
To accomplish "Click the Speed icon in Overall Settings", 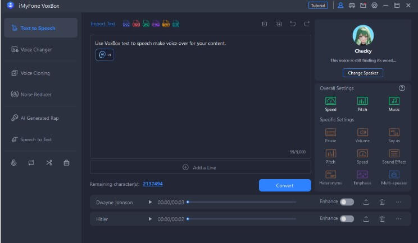I will (330, 101).
